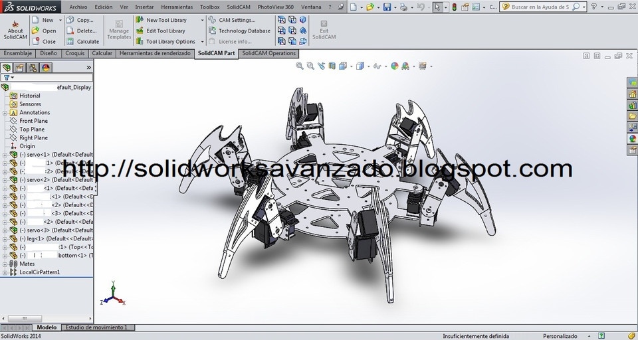Click the View Orientation cube icon
Screen dimensions: 638x340
point(343,66)
